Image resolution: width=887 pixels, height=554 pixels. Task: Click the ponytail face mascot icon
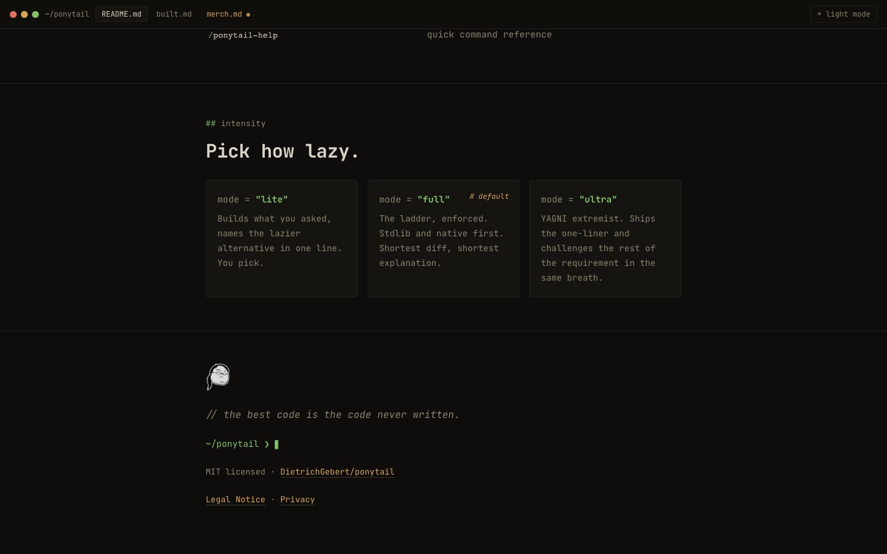point(218,377)
